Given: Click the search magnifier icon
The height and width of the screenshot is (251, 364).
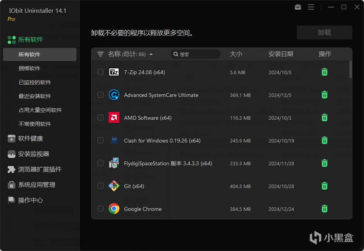Looking at the screenshot, I should click(x=176, y=54).
